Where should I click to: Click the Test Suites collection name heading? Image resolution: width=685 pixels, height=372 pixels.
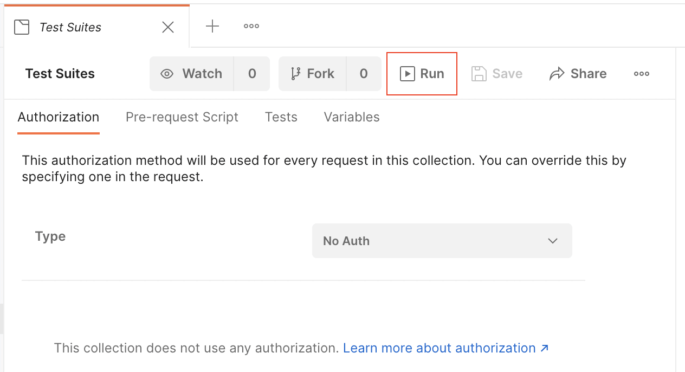click(x=60, y=74)
